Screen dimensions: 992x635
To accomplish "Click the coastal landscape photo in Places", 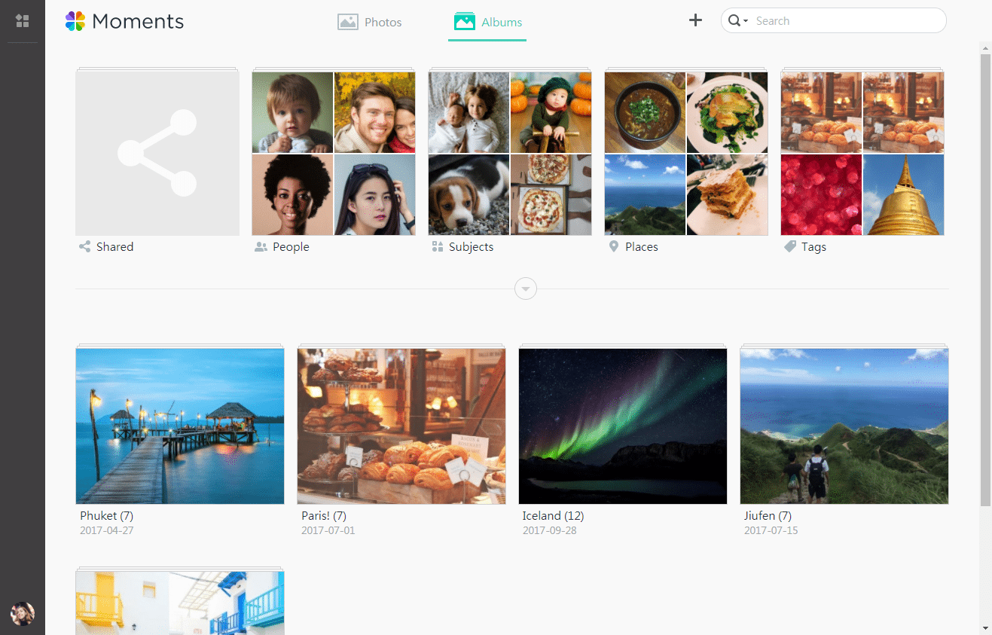I will point(645,195).
